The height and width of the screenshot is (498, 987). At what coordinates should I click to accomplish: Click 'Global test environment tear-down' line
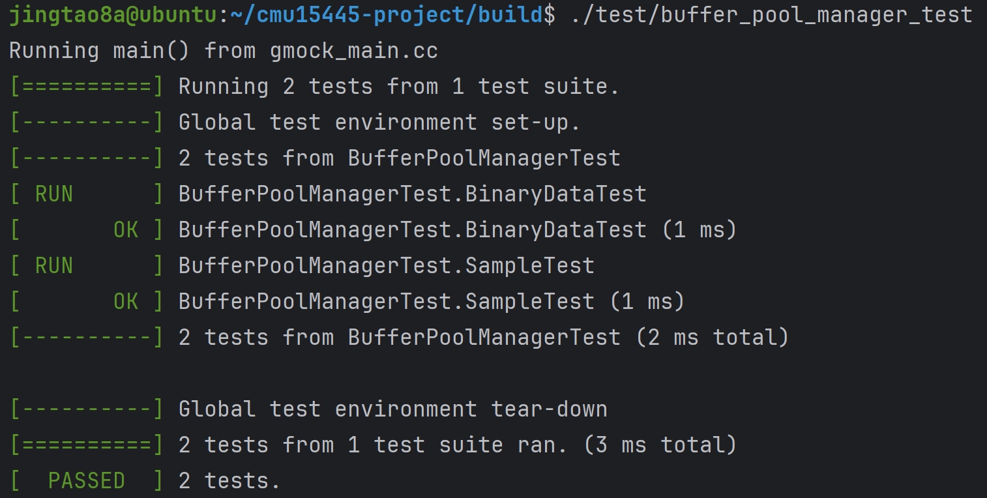click(x=392, y=409)
